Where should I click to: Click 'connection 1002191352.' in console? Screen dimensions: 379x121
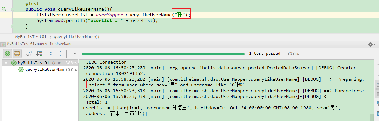pos(116,73)
